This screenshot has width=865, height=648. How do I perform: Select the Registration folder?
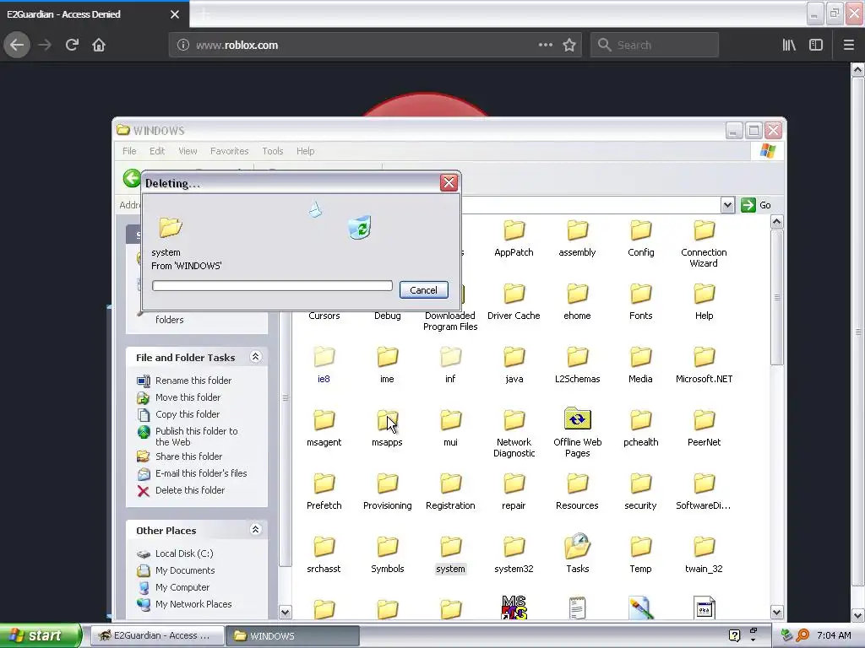tap(451, 492)
